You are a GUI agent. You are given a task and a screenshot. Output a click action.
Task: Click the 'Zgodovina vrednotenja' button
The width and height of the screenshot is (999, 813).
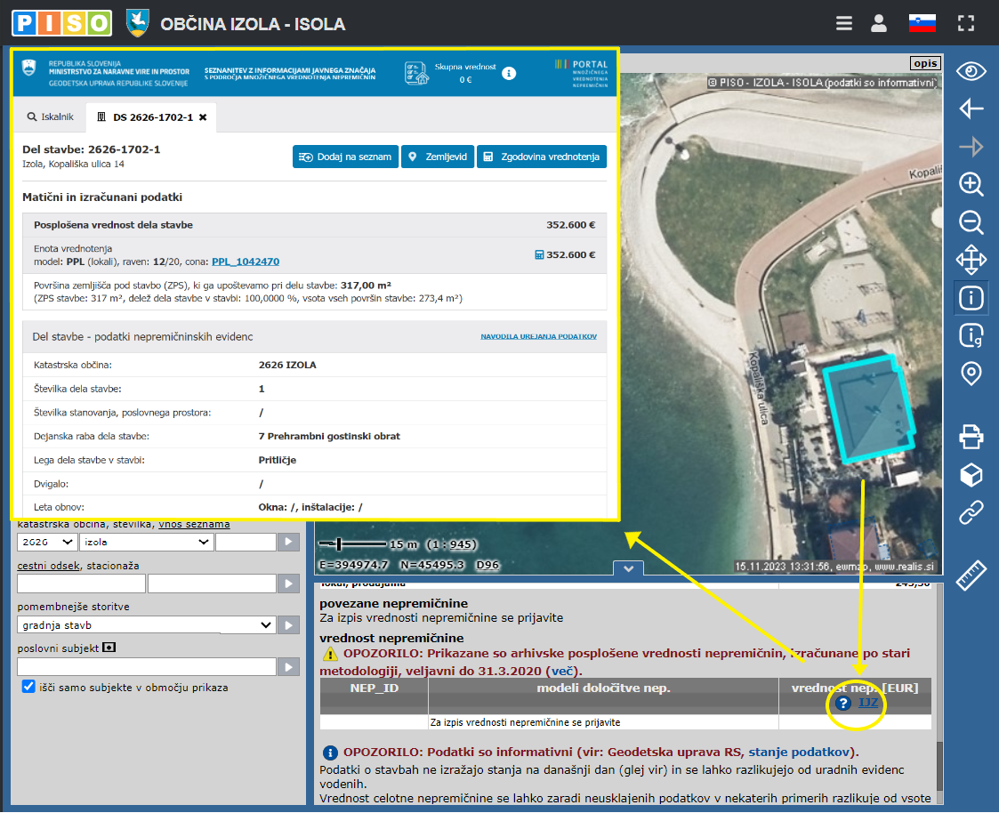coord(541,157)
